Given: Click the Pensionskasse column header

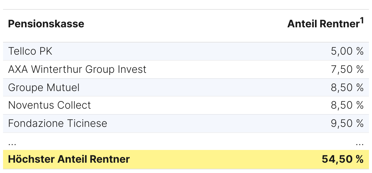Looking at the screenshot, I should (46, 24).
